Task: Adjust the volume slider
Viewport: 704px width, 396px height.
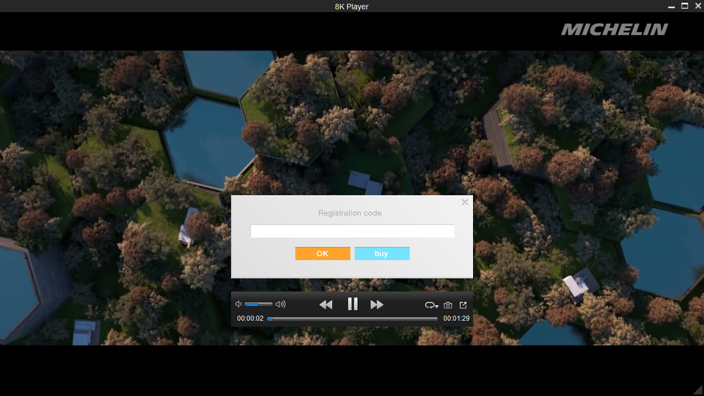Action: click(x=258, y=304)
